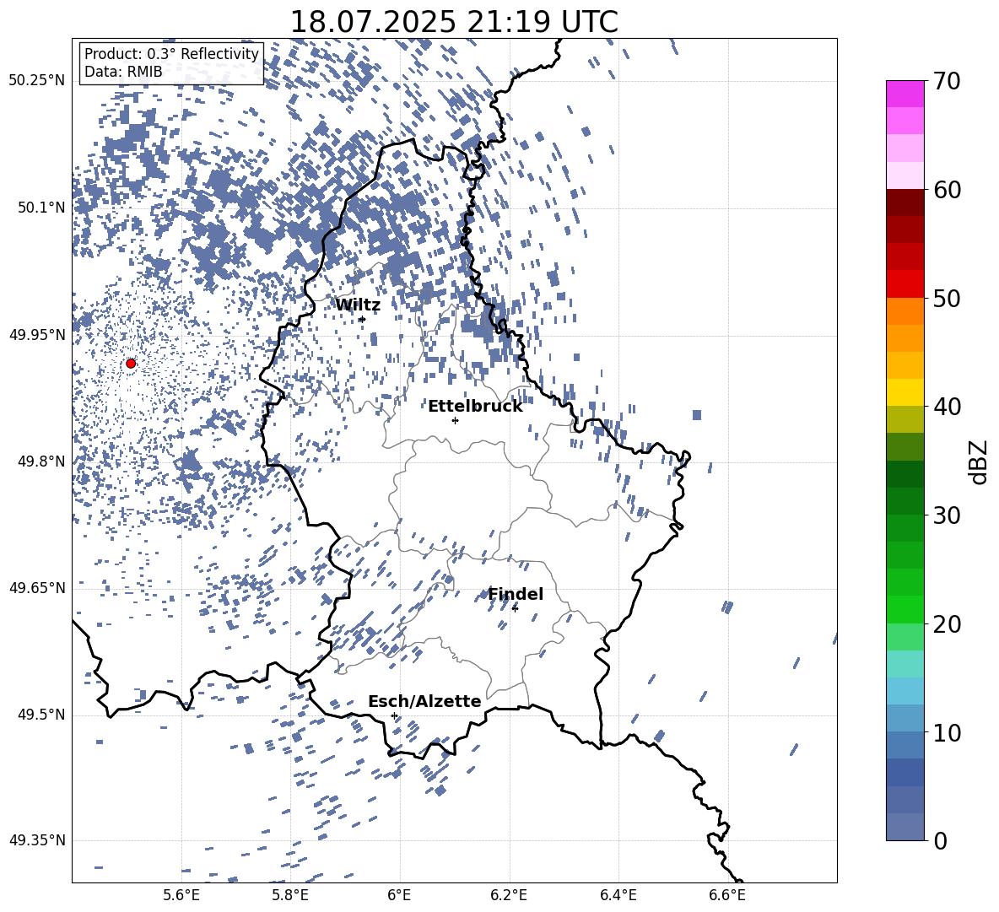Click the Esch/Alzette station cross marker

pyautogui.click(x=394, y=715)
